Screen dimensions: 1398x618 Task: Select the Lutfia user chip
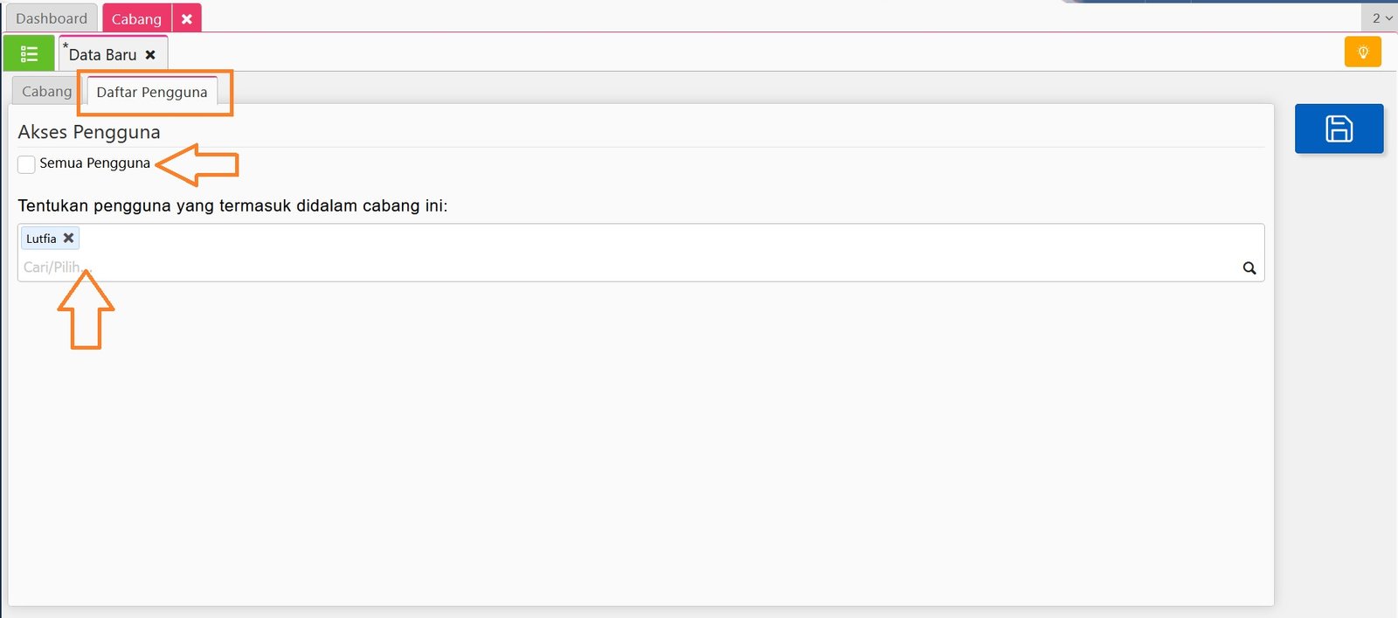[41, 239]
